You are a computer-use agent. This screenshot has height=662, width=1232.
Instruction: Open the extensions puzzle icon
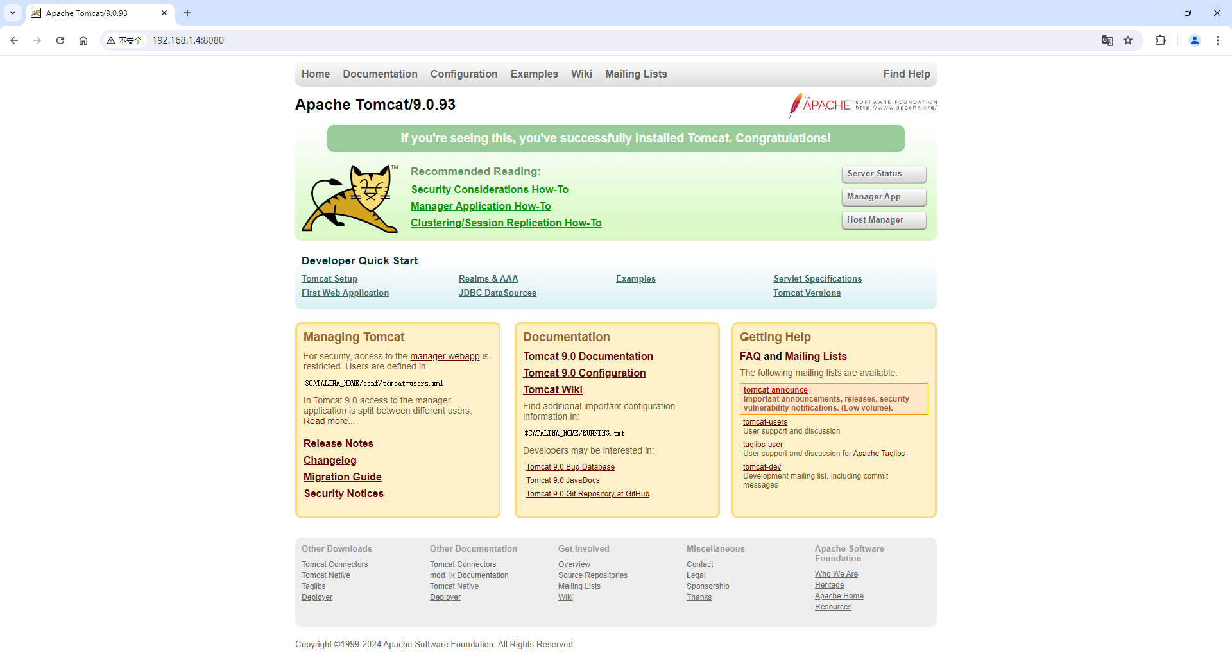[x=1160, y=40]
